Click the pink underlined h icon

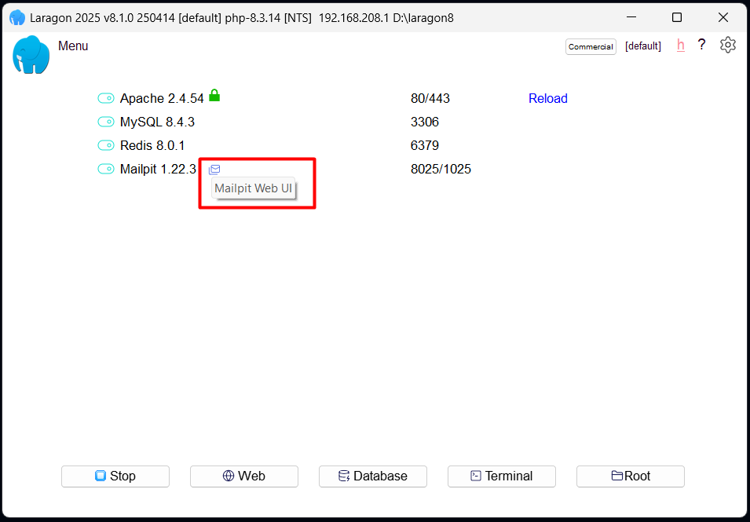680,46
